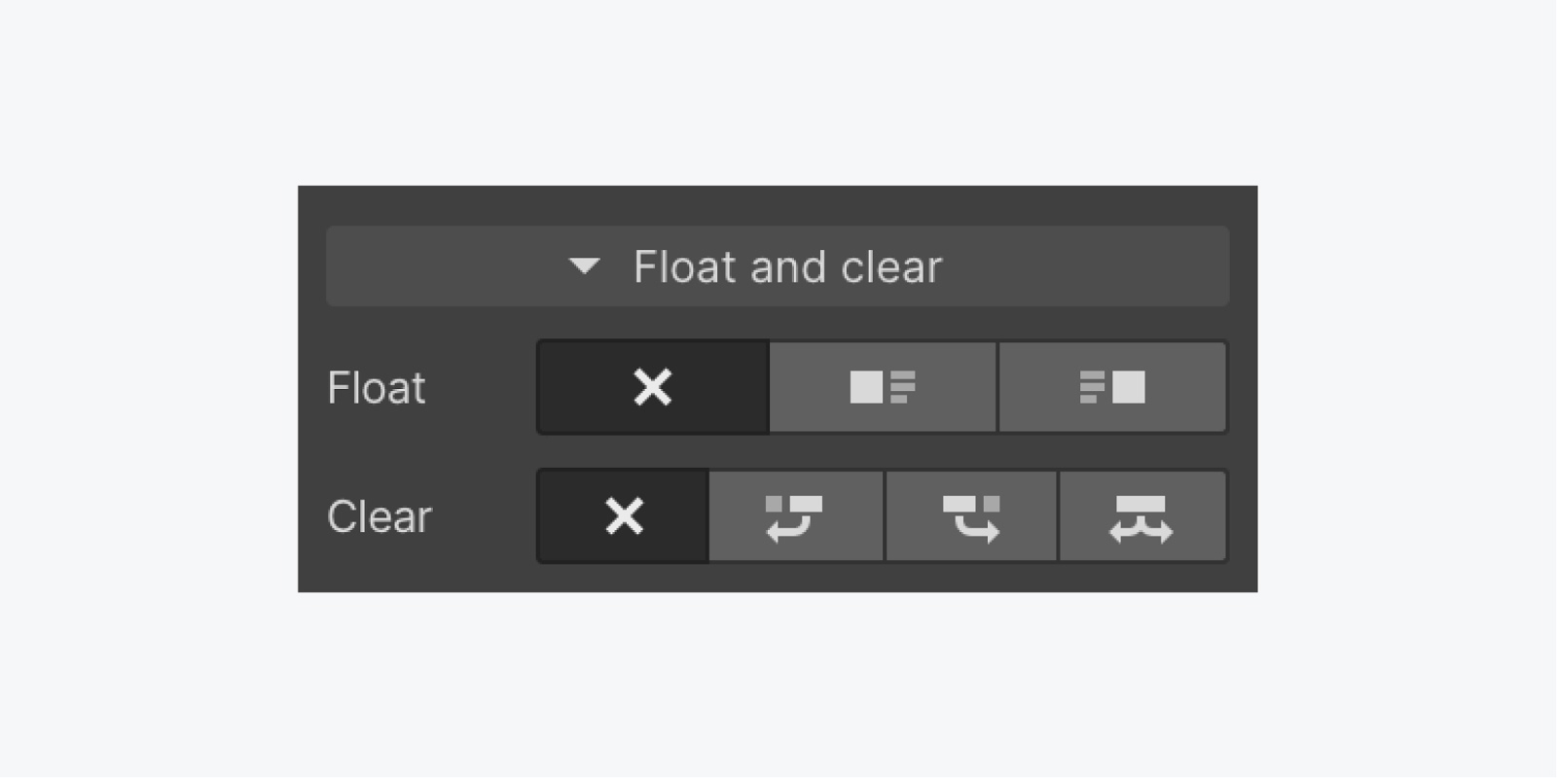1557x778 pixels.
Task: Click the Float property label
Action: pos(376,388)
